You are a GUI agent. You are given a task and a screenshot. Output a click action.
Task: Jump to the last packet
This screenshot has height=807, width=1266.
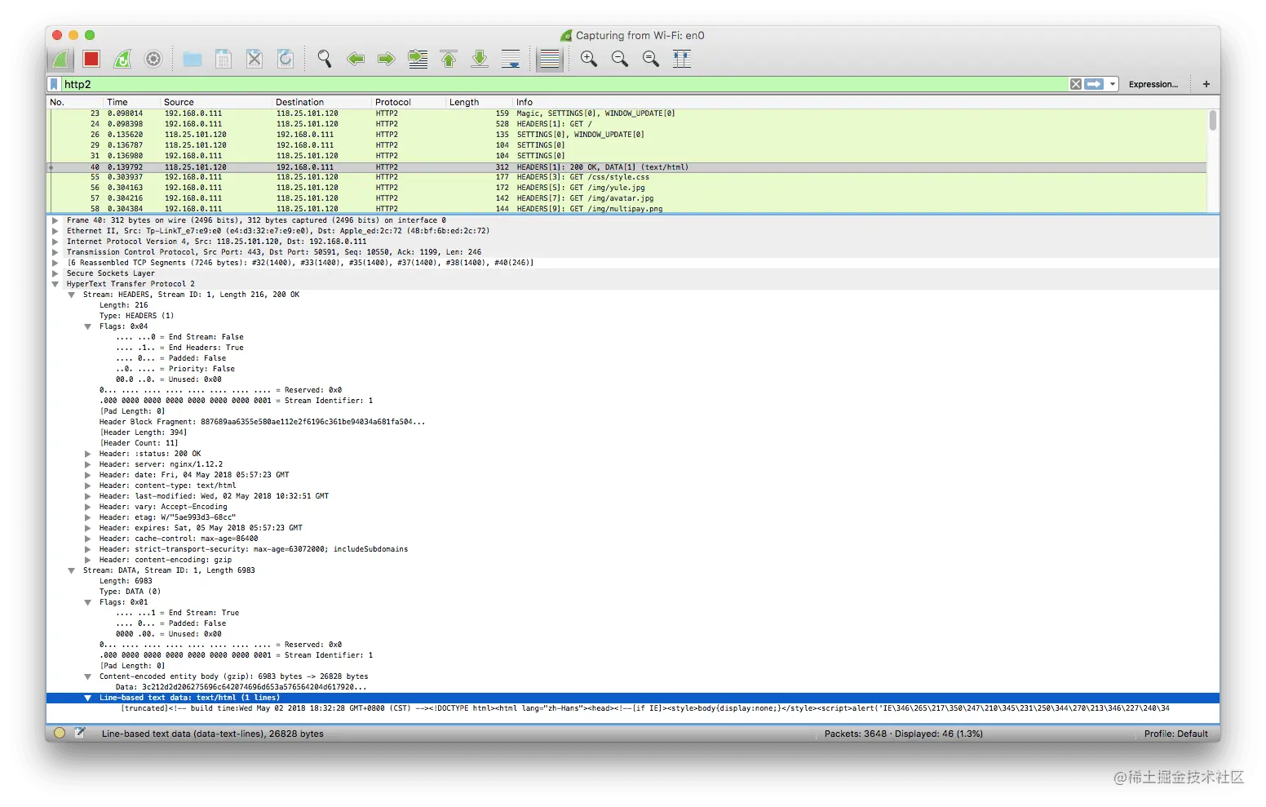pyautogui.click(x=480, y=59)
